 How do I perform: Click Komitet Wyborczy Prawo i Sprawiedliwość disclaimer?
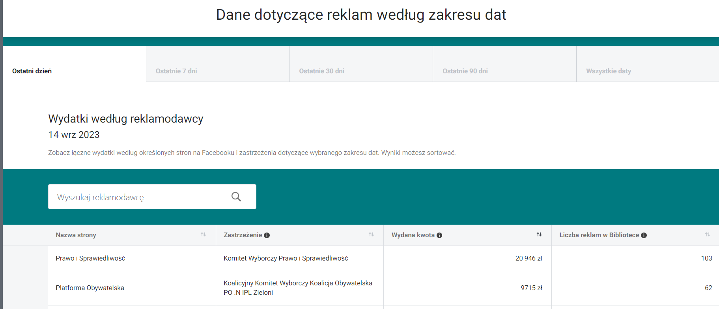(286, 258)
